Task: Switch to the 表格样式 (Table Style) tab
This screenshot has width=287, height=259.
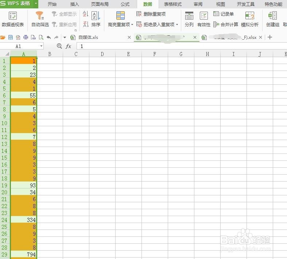Action: pos(173,4)
